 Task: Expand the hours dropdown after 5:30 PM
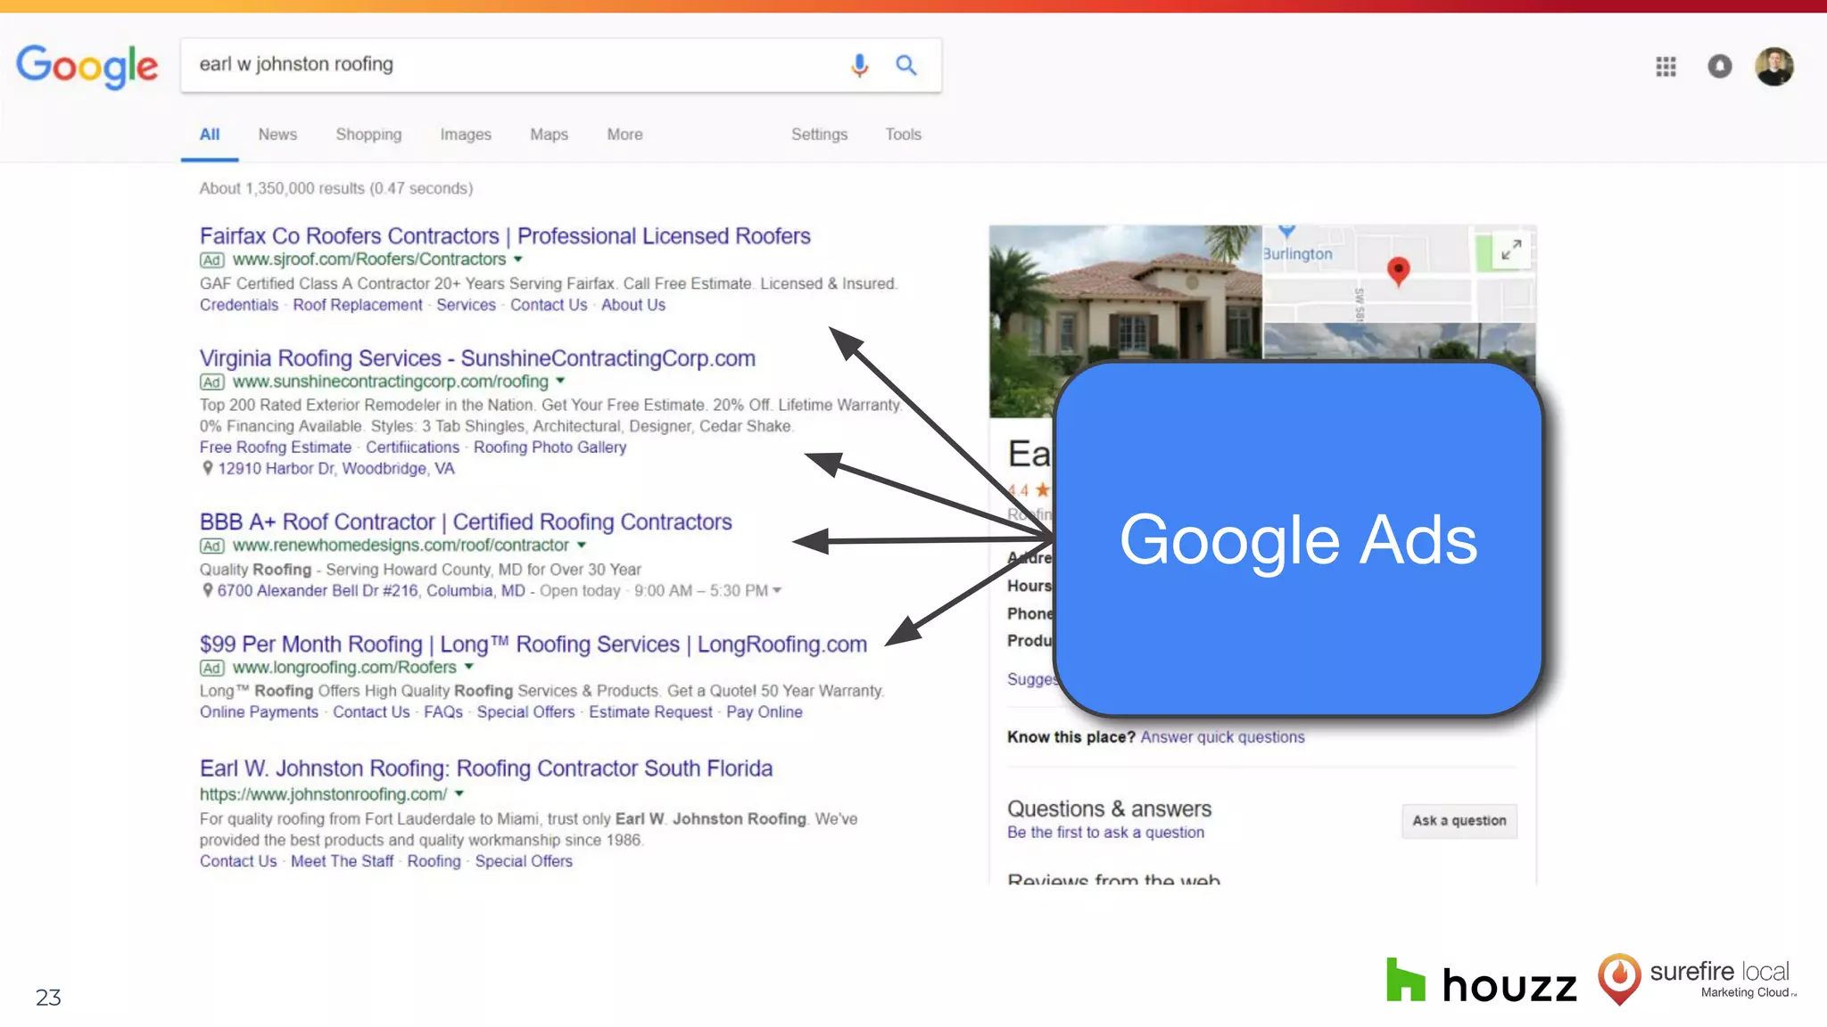coord(777,590)
